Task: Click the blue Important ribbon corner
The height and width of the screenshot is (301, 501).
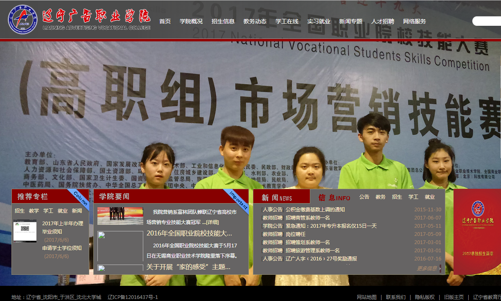Action: (239, 199)
